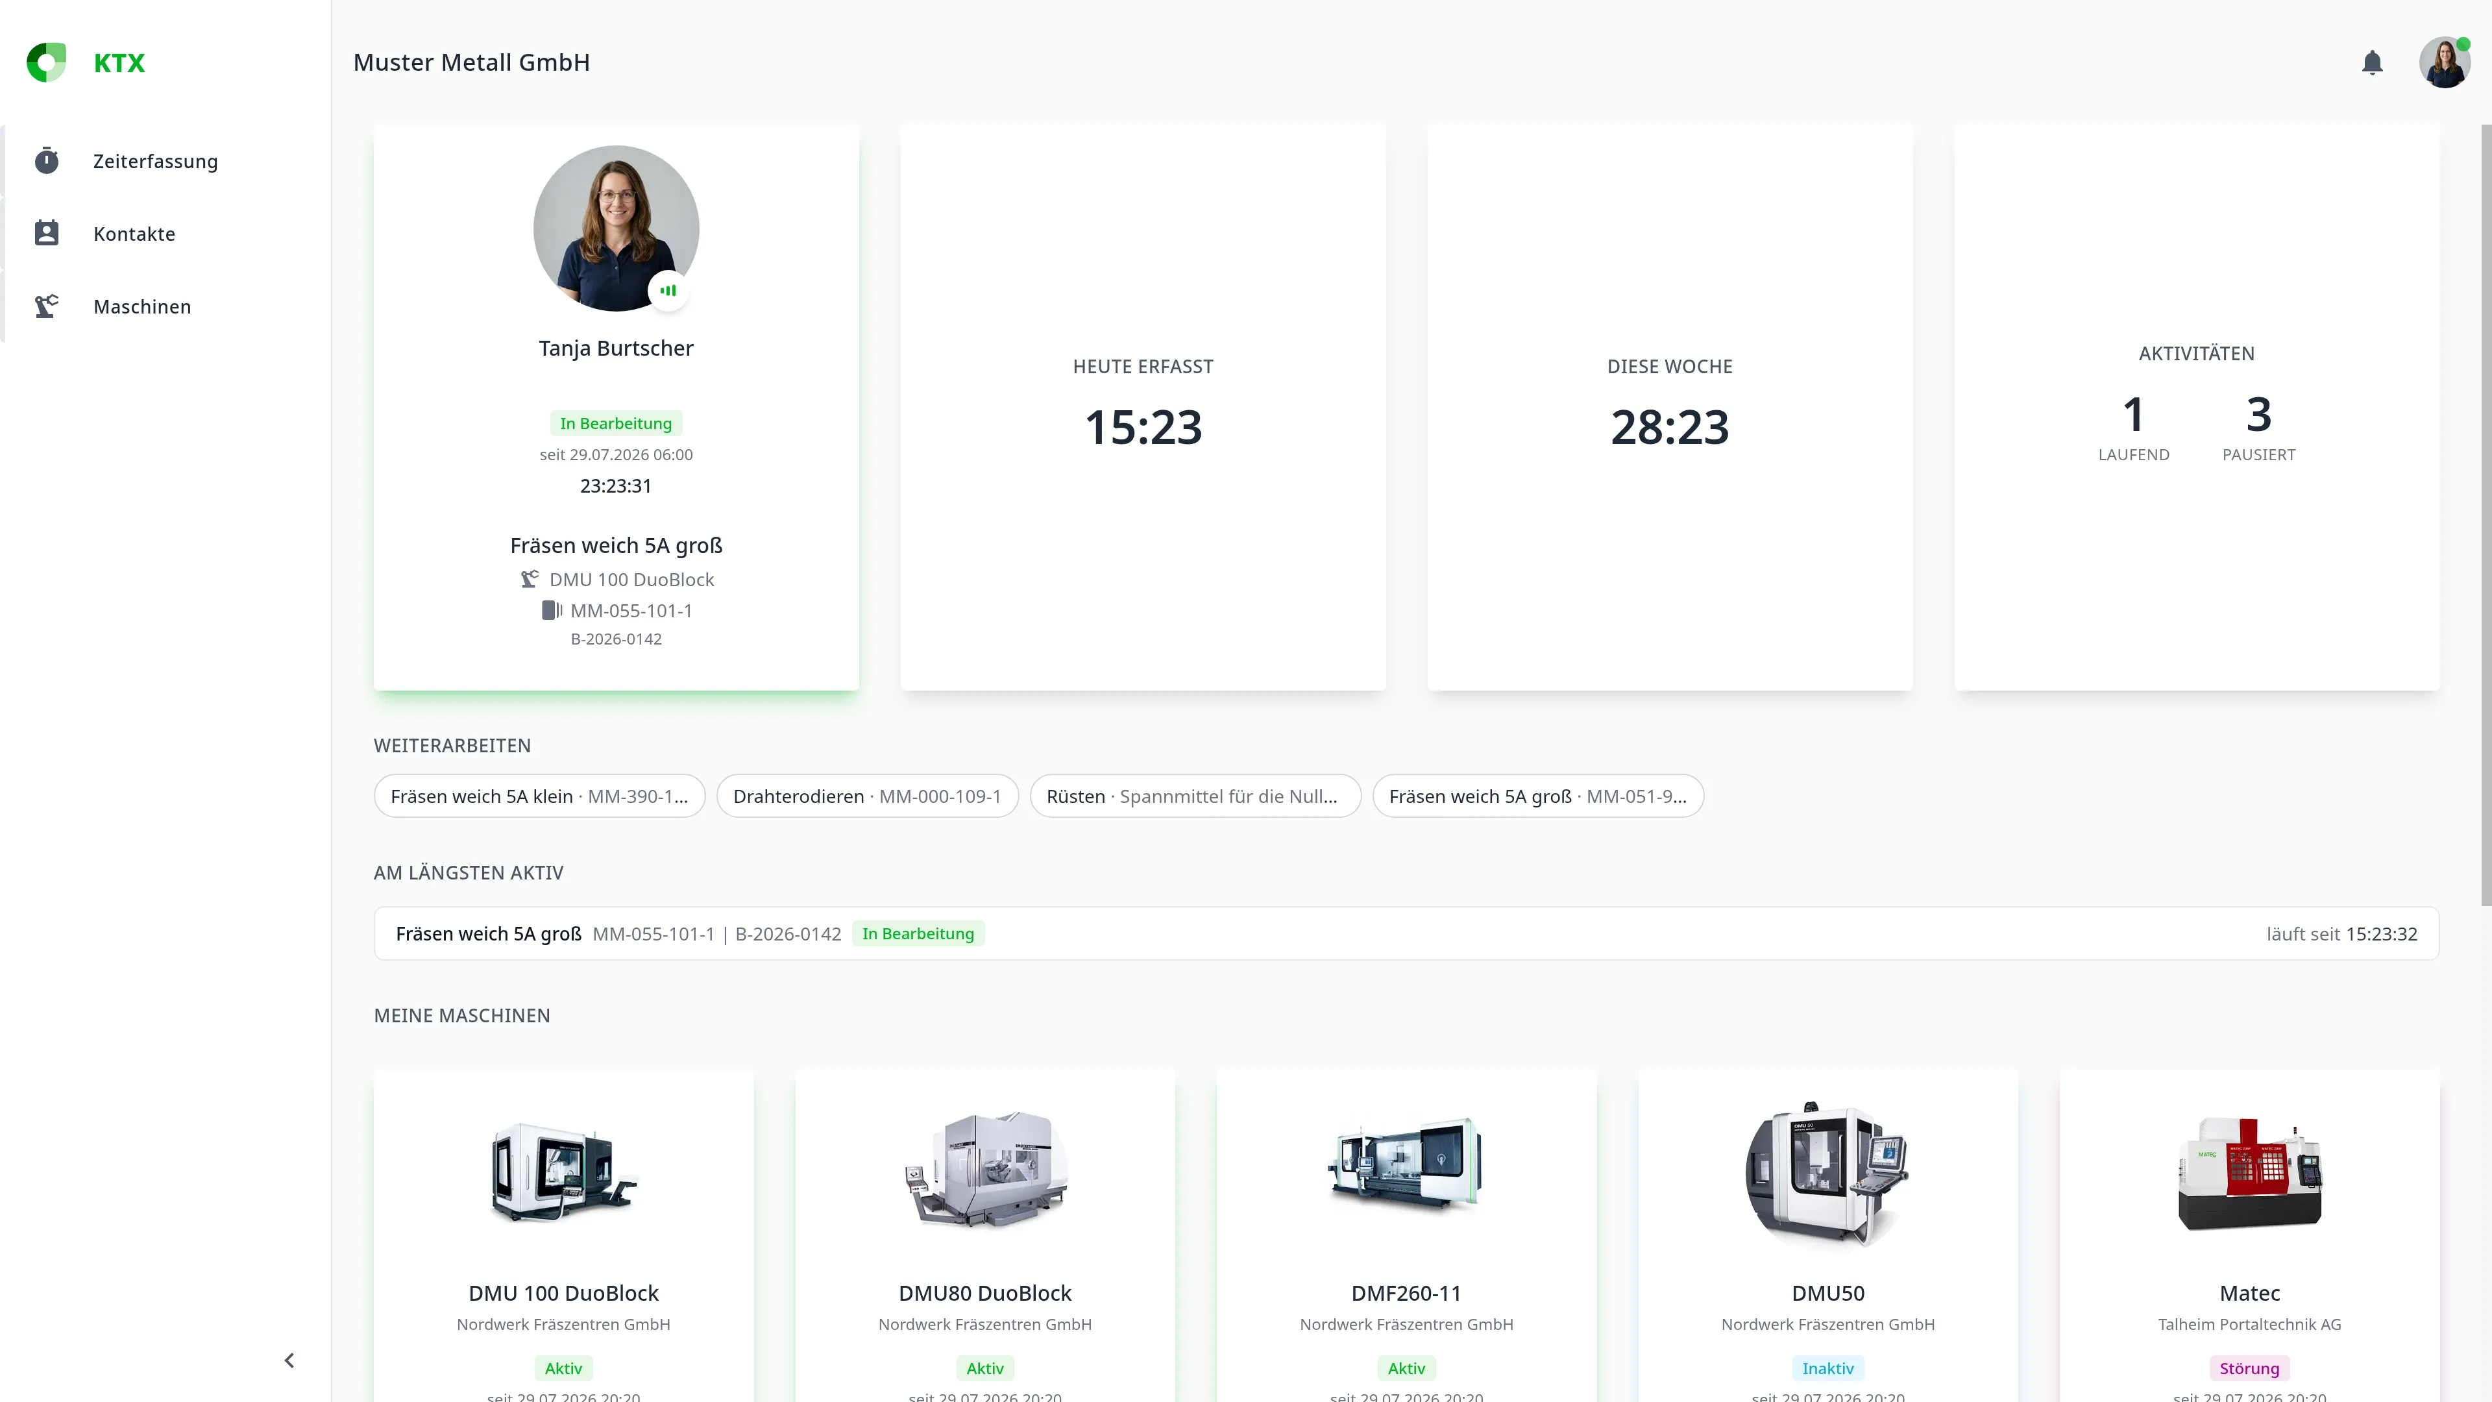This screenshot has height=1402, width=2492.
Task: Click the Störung badge under Matec
Action: pos(2249,1368)
